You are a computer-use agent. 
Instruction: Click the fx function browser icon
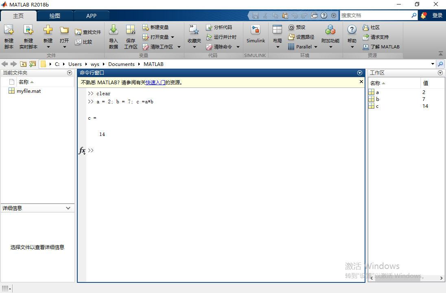(82, 150)
